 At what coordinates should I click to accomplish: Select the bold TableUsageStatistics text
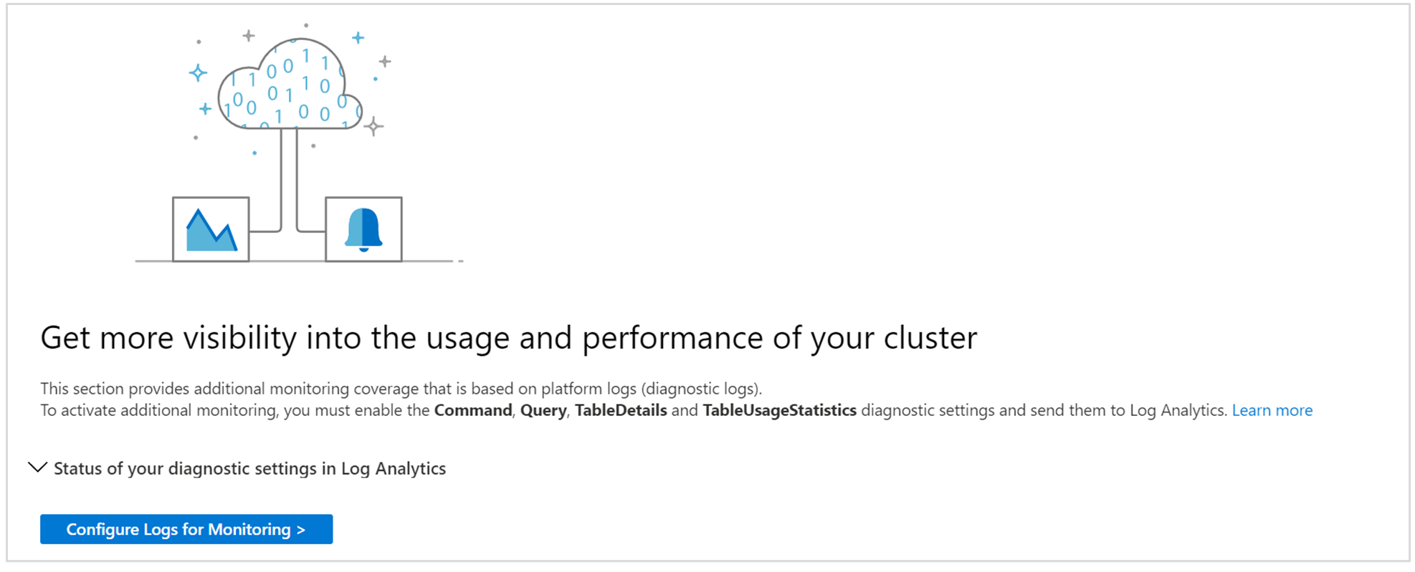[779, 410]
